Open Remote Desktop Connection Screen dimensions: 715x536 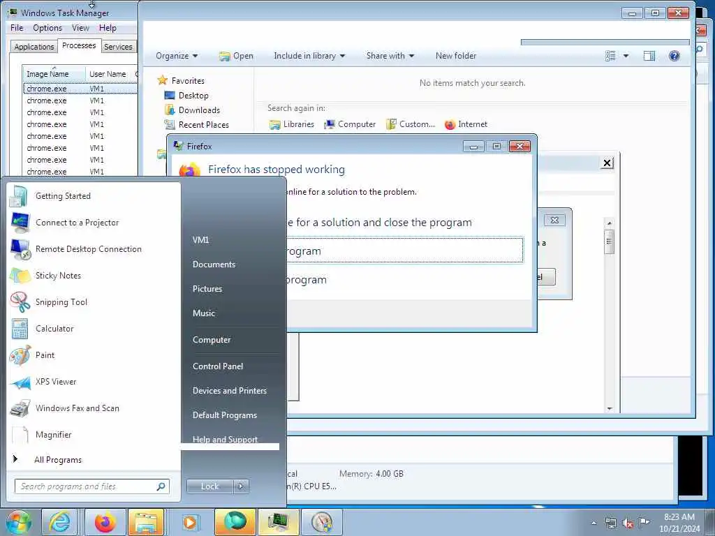tap(89, 249)
